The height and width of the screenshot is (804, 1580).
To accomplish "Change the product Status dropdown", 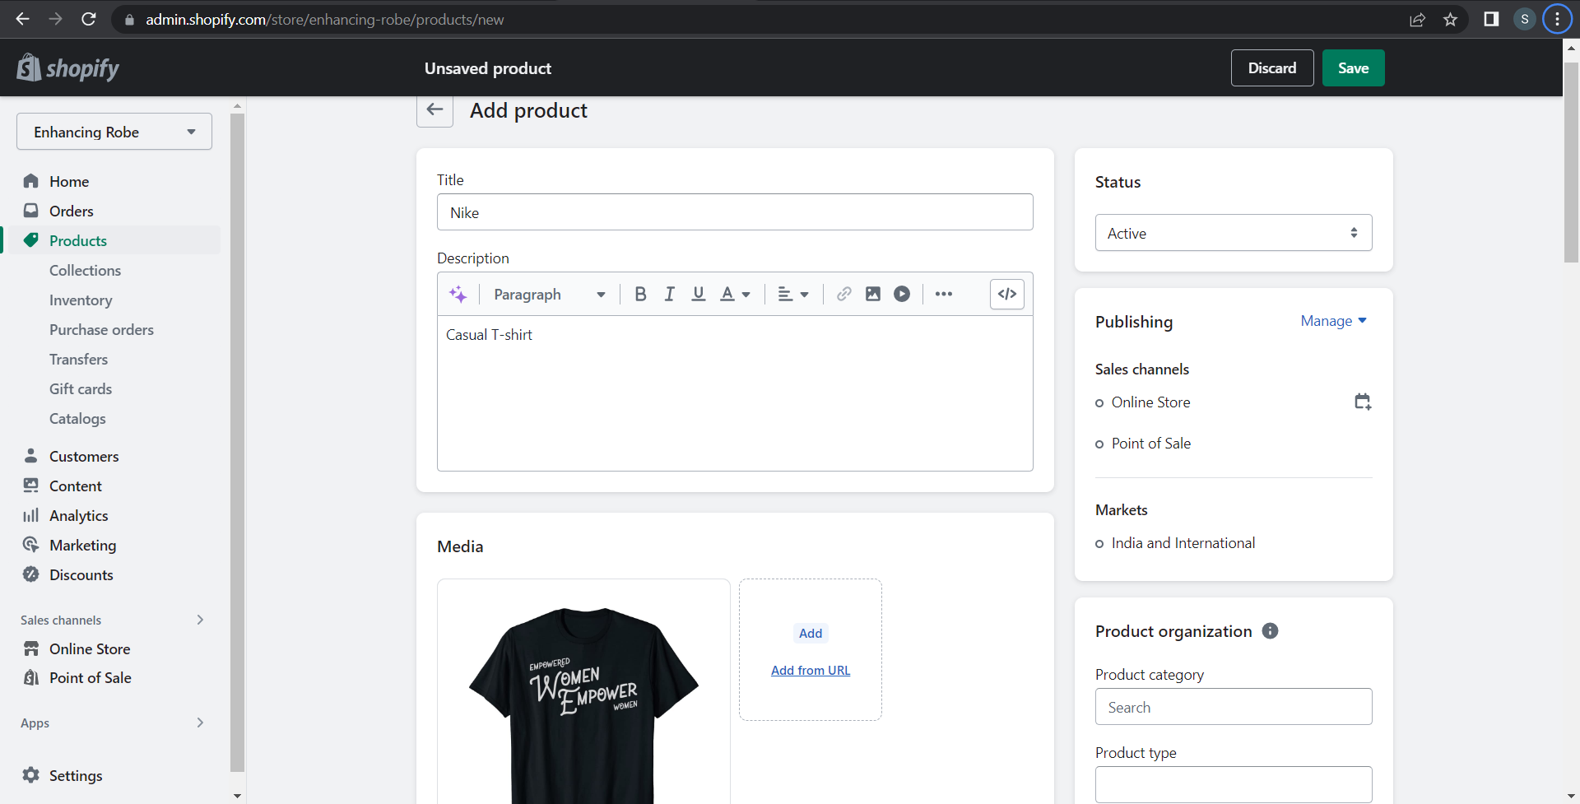I will 1234,233.
